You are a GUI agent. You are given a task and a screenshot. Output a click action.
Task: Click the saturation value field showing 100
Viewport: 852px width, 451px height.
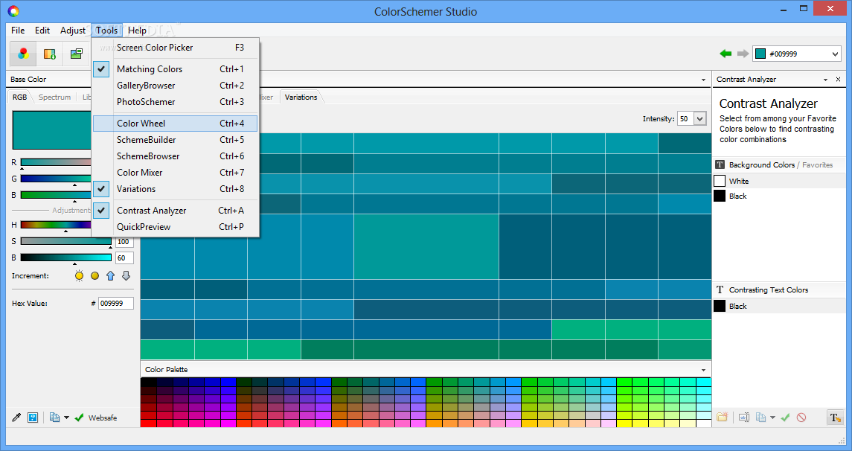pyautogui.click(x=124, y=241)
